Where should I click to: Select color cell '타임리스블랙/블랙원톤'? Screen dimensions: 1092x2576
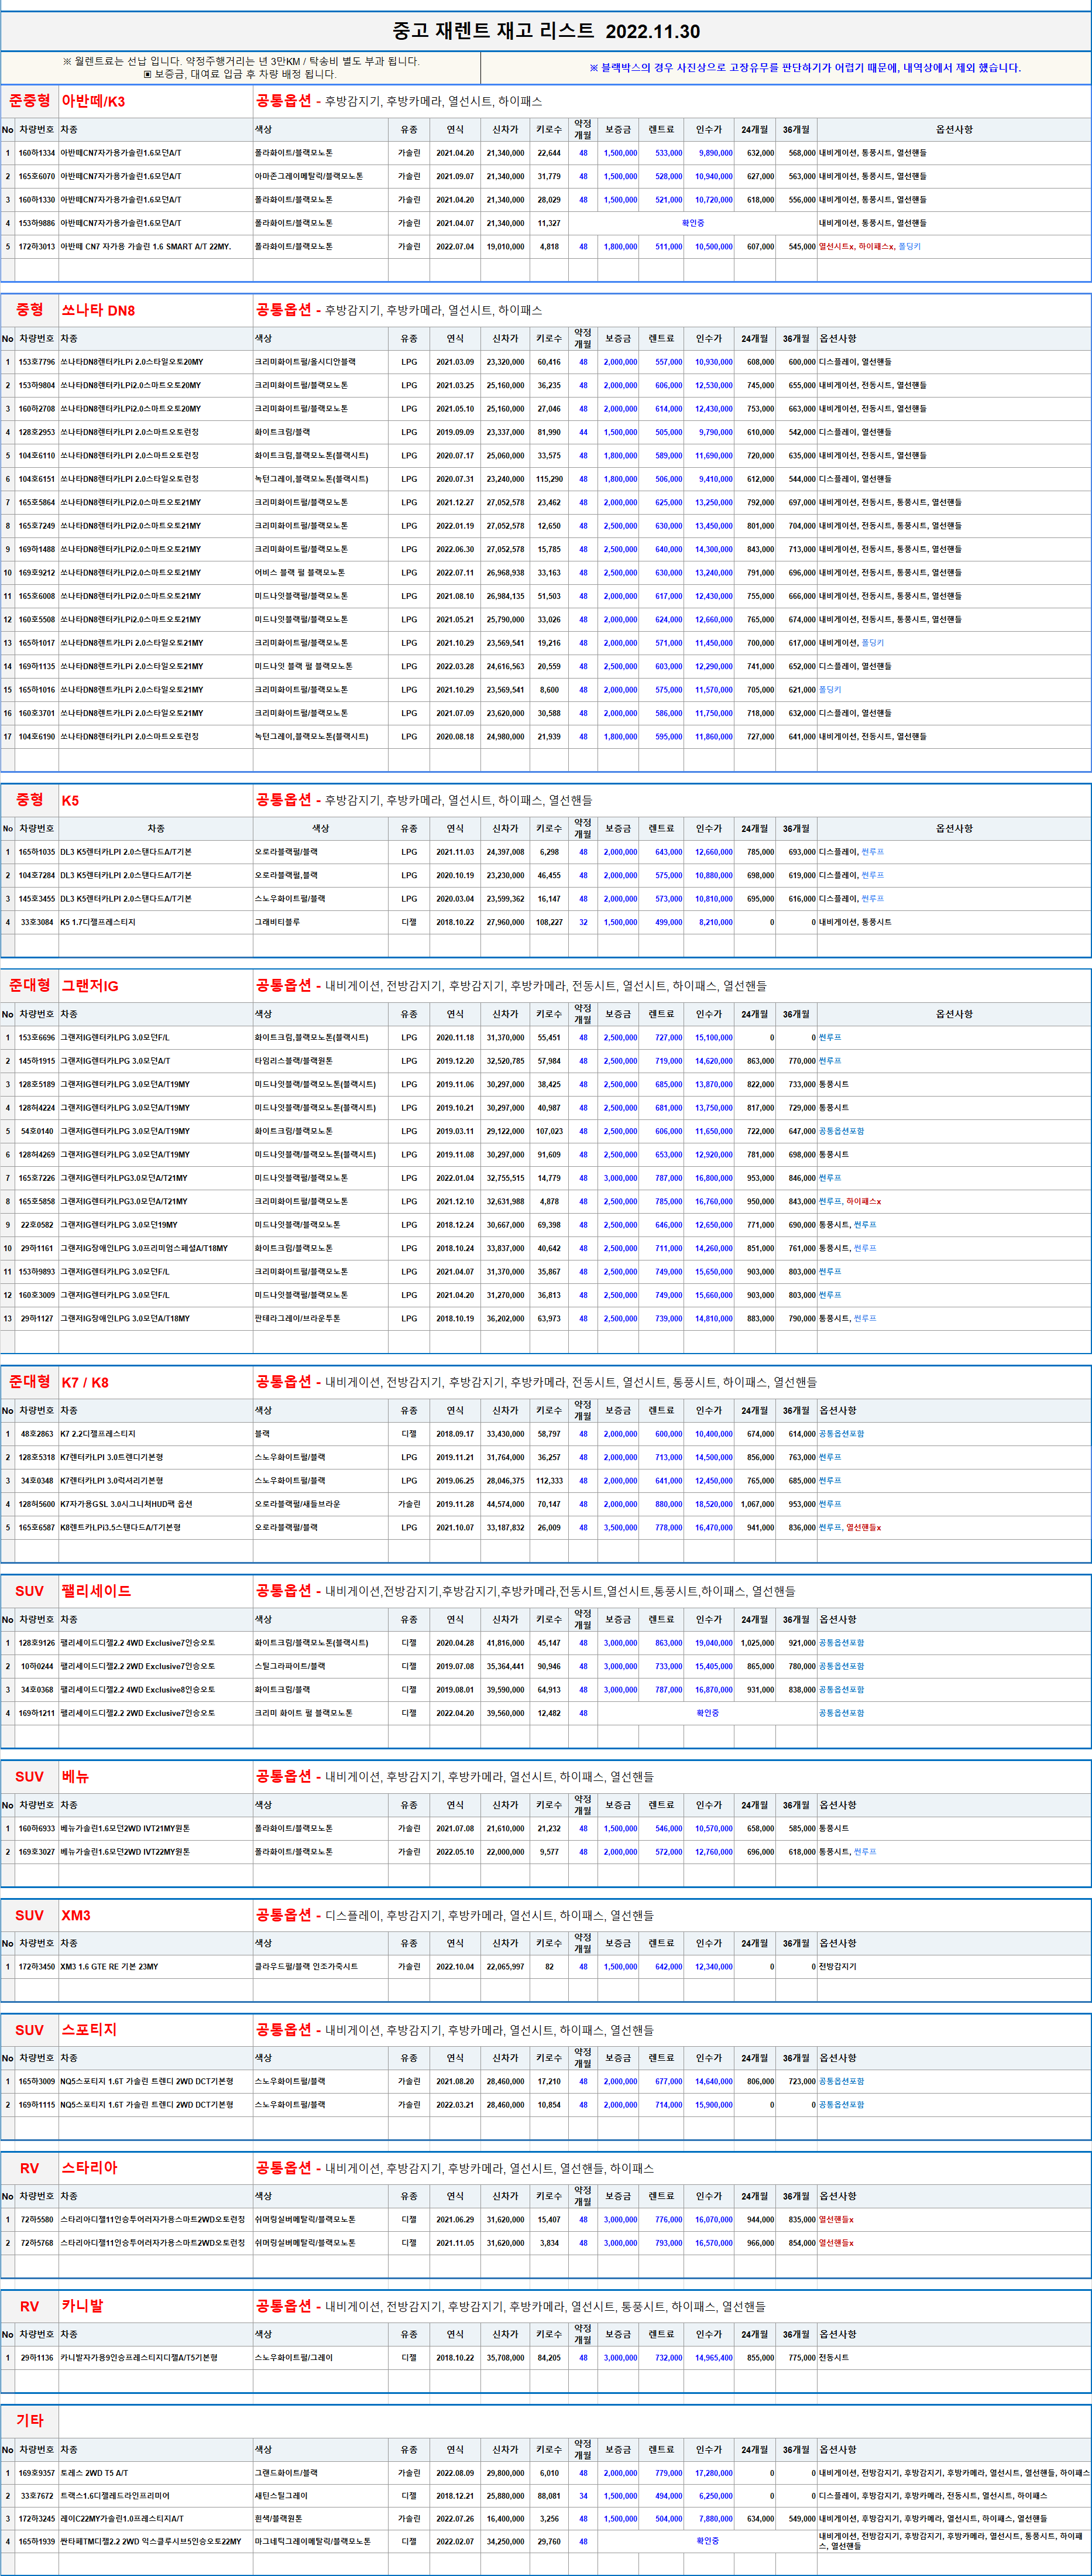click(x=321, y=1061)
